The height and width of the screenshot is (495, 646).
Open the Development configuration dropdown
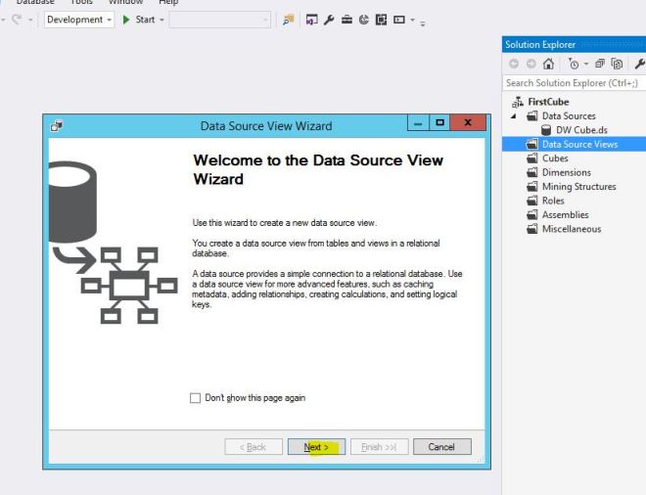coord(109,20)
